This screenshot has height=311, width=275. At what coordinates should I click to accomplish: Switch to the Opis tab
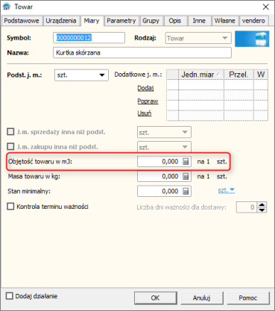point(175,21)
